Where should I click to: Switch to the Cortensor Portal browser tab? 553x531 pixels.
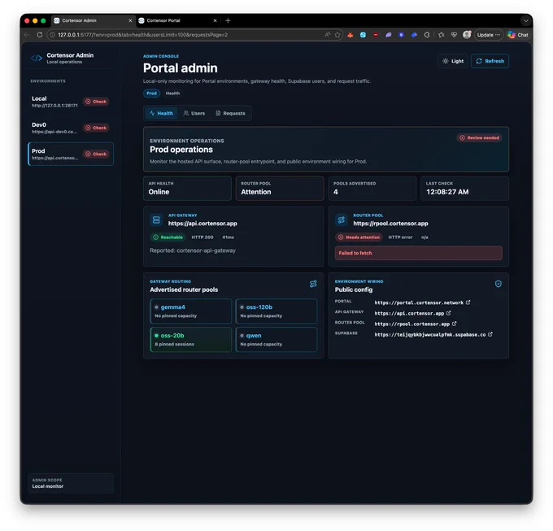176,20
